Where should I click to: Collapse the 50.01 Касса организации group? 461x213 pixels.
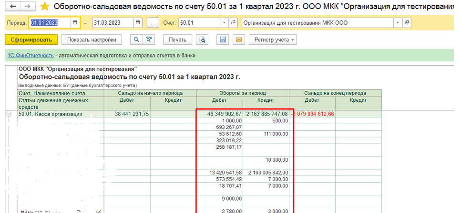coord(9,114)
